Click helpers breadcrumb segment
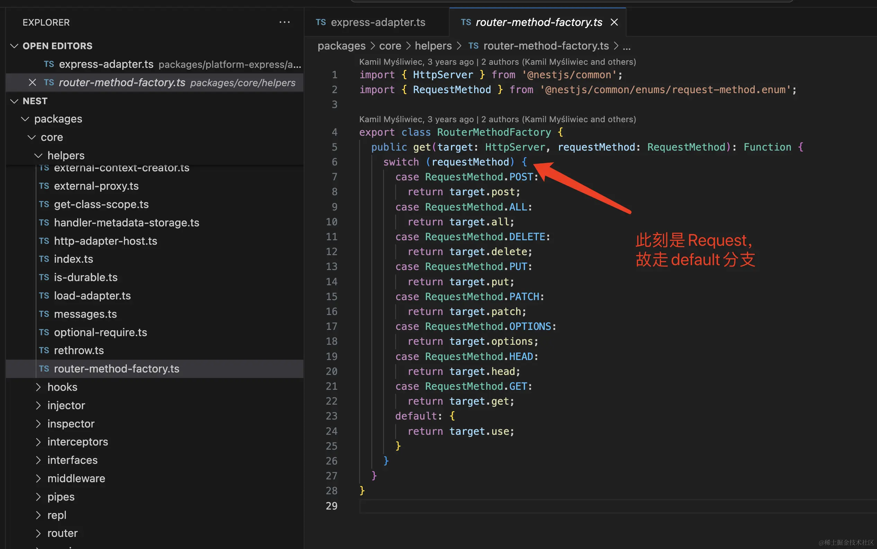 point(433,46)
